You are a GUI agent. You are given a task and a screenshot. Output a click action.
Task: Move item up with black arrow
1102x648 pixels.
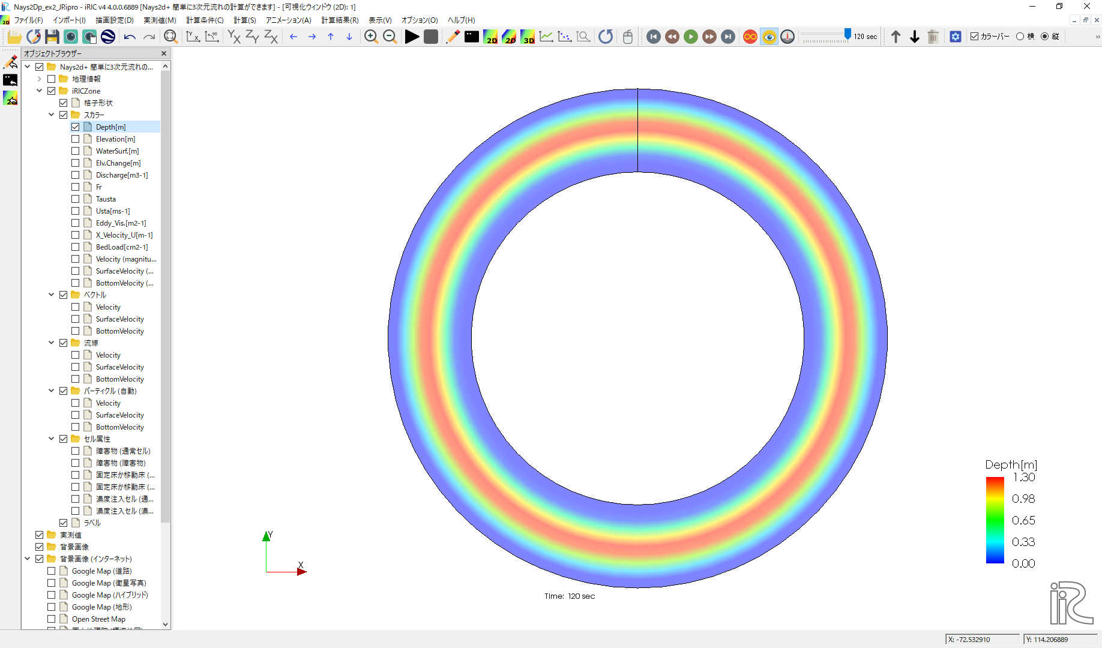[x=896, y=37]
